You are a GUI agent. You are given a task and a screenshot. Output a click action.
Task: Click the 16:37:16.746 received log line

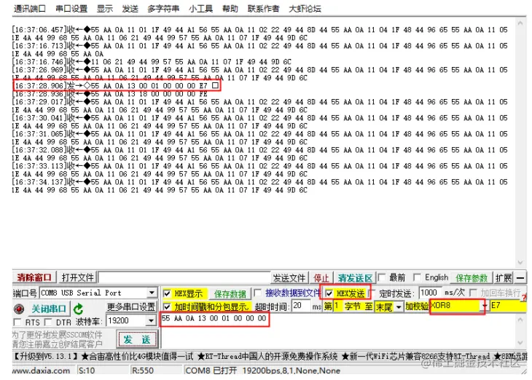coord(152,62)
